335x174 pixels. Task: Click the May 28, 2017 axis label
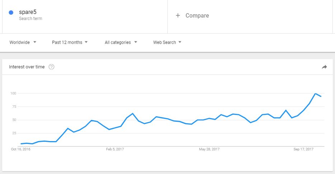pyautogui.click(x=209, y=149)
